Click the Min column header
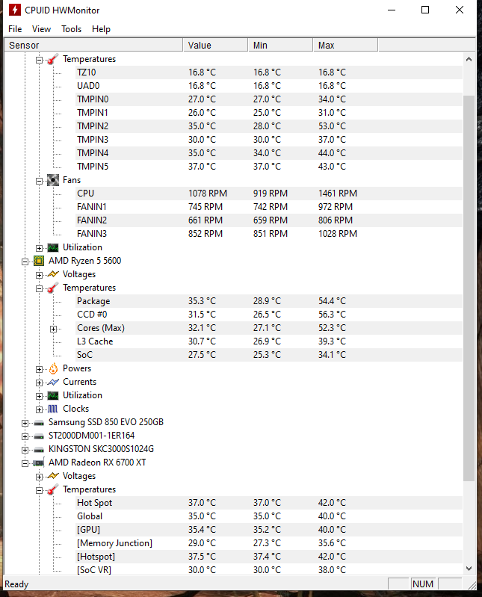This screenshot has height=597, width=482. 280,45
